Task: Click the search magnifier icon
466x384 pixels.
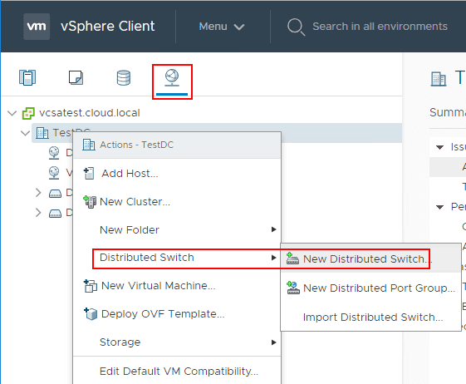Action: [x=296, y=27]
